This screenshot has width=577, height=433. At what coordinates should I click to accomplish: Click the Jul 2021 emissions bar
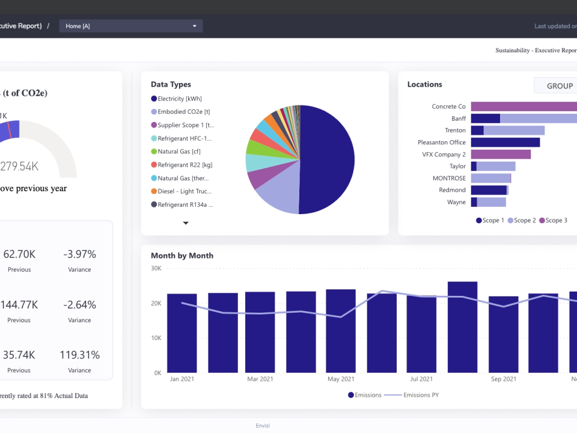click(421, 334)
